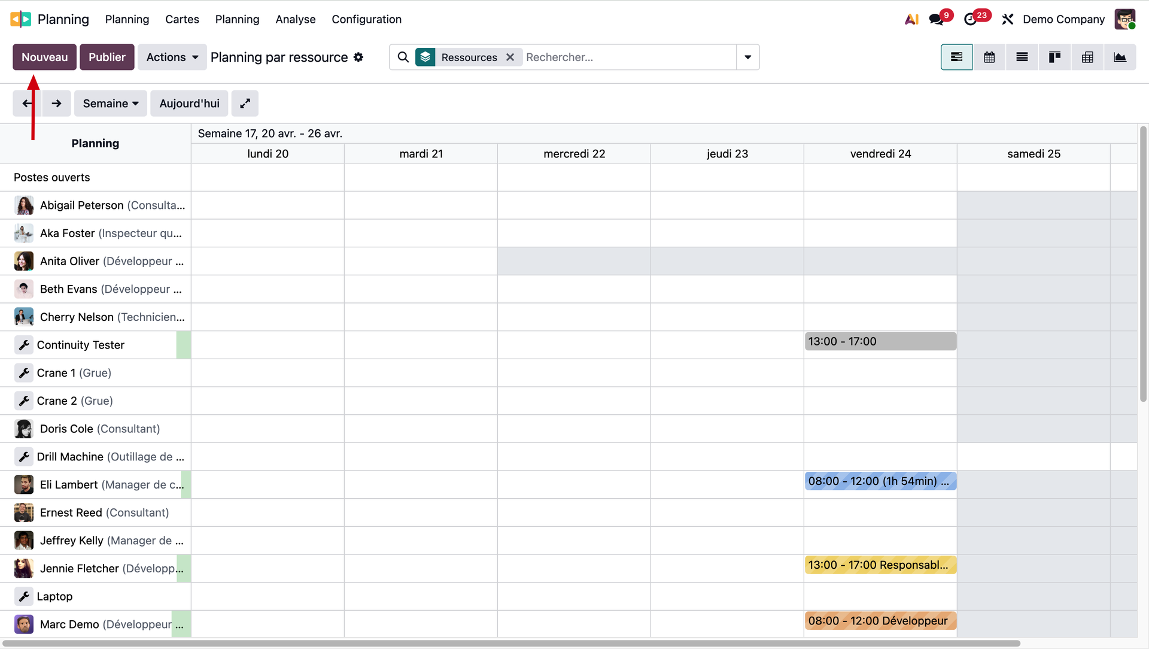This screenshot has width=1149, height=649.
Task: Expand Gantt to full screen
Action: pyautogui.click(x=245, y=104)
